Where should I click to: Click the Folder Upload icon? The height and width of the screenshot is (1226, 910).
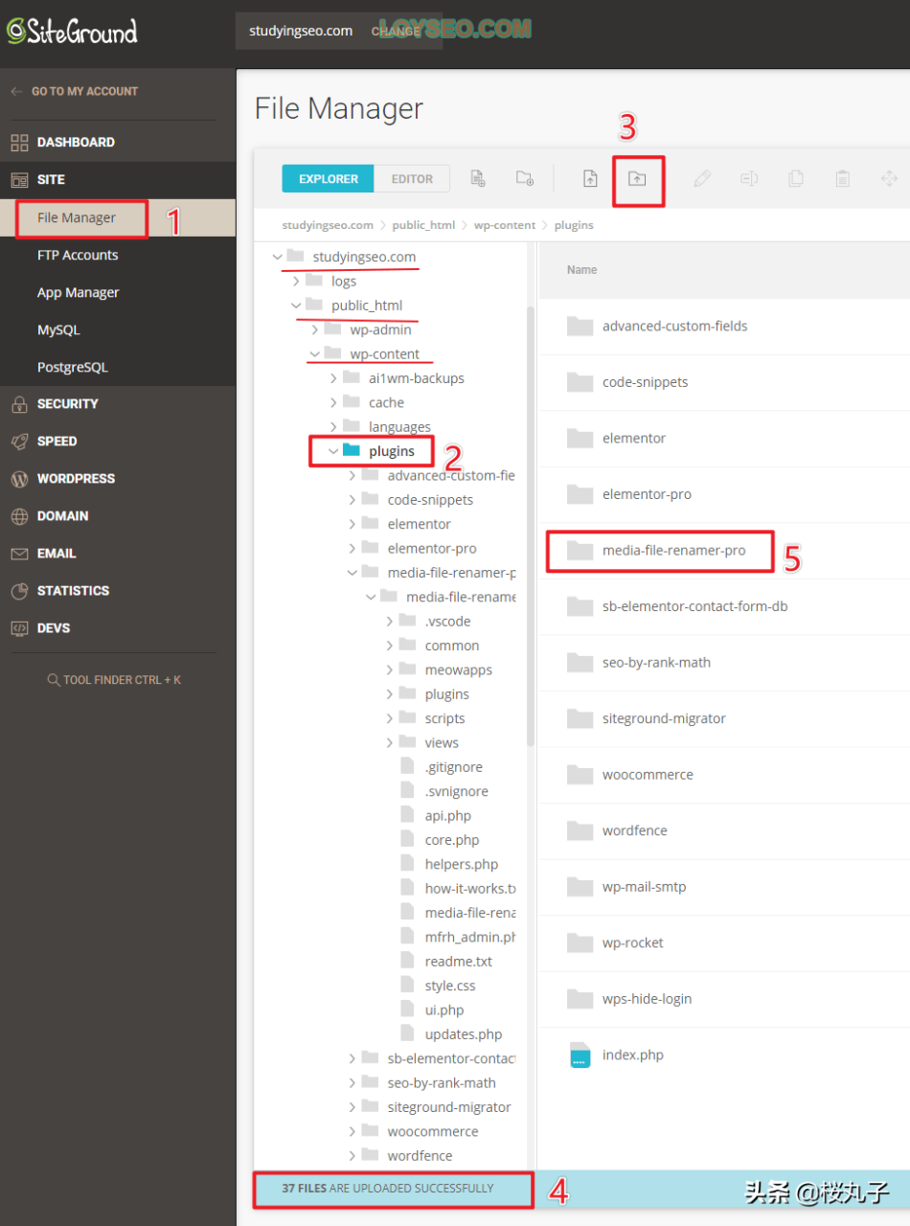[637, 178]
